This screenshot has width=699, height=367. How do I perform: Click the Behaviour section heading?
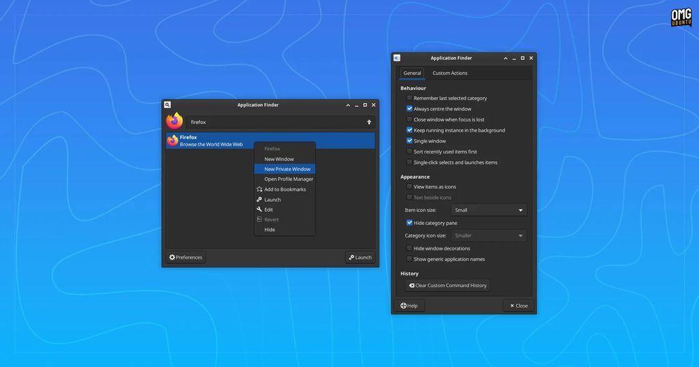pyautogui.click(x=413, y=88)
